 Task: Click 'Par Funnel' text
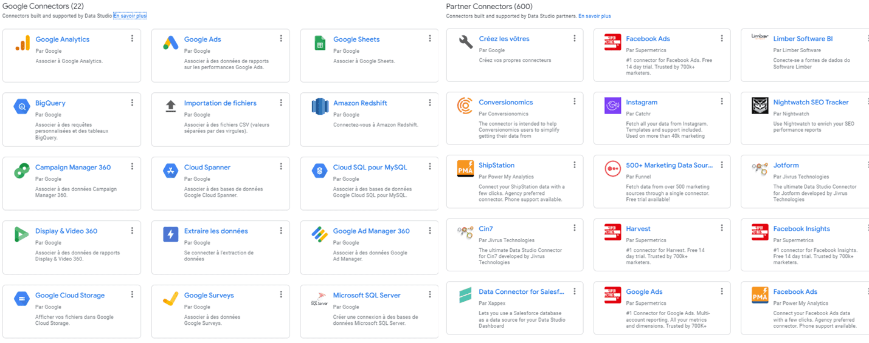tap(639, 177)
